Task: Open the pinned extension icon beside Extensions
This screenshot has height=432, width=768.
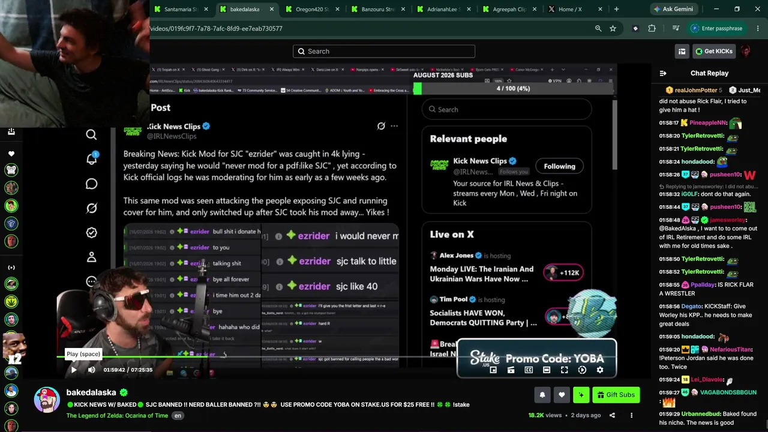Action: point(635,28)
